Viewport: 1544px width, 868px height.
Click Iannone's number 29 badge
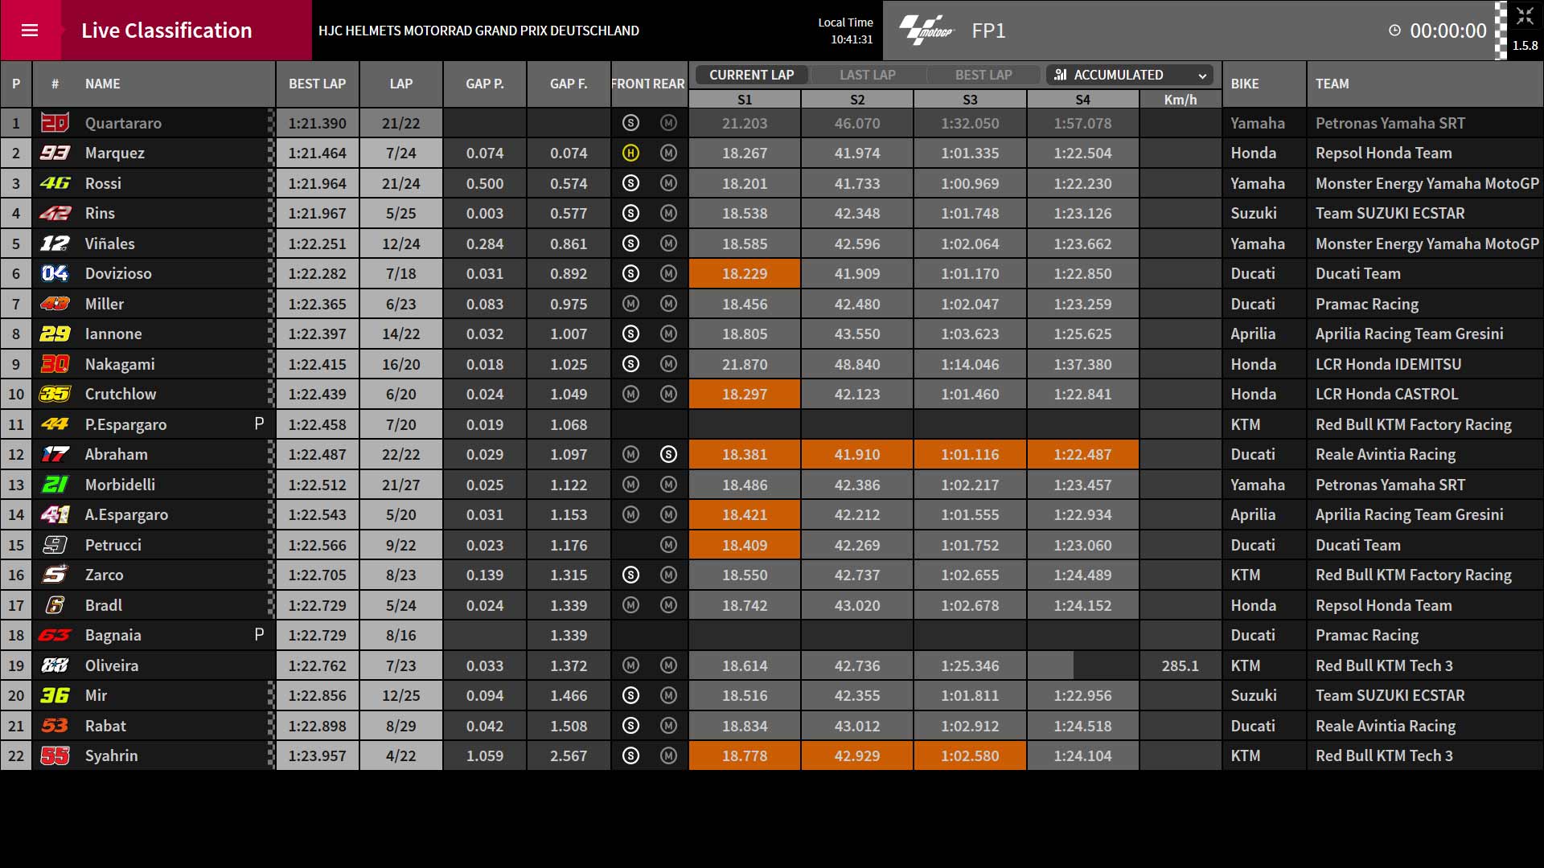pos(55,334)
